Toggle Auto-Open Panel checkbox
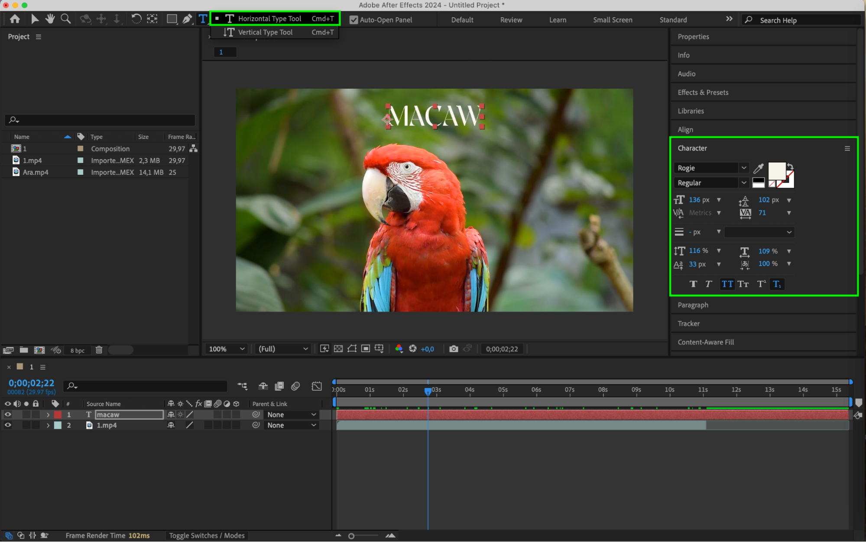 tap(354, 20)
